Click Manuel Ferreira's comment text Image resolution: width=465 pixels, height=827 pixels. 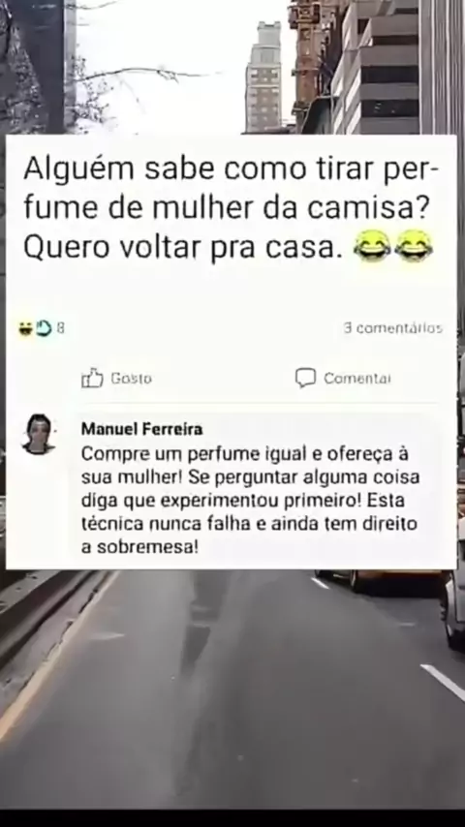click(x=250, y=500)
